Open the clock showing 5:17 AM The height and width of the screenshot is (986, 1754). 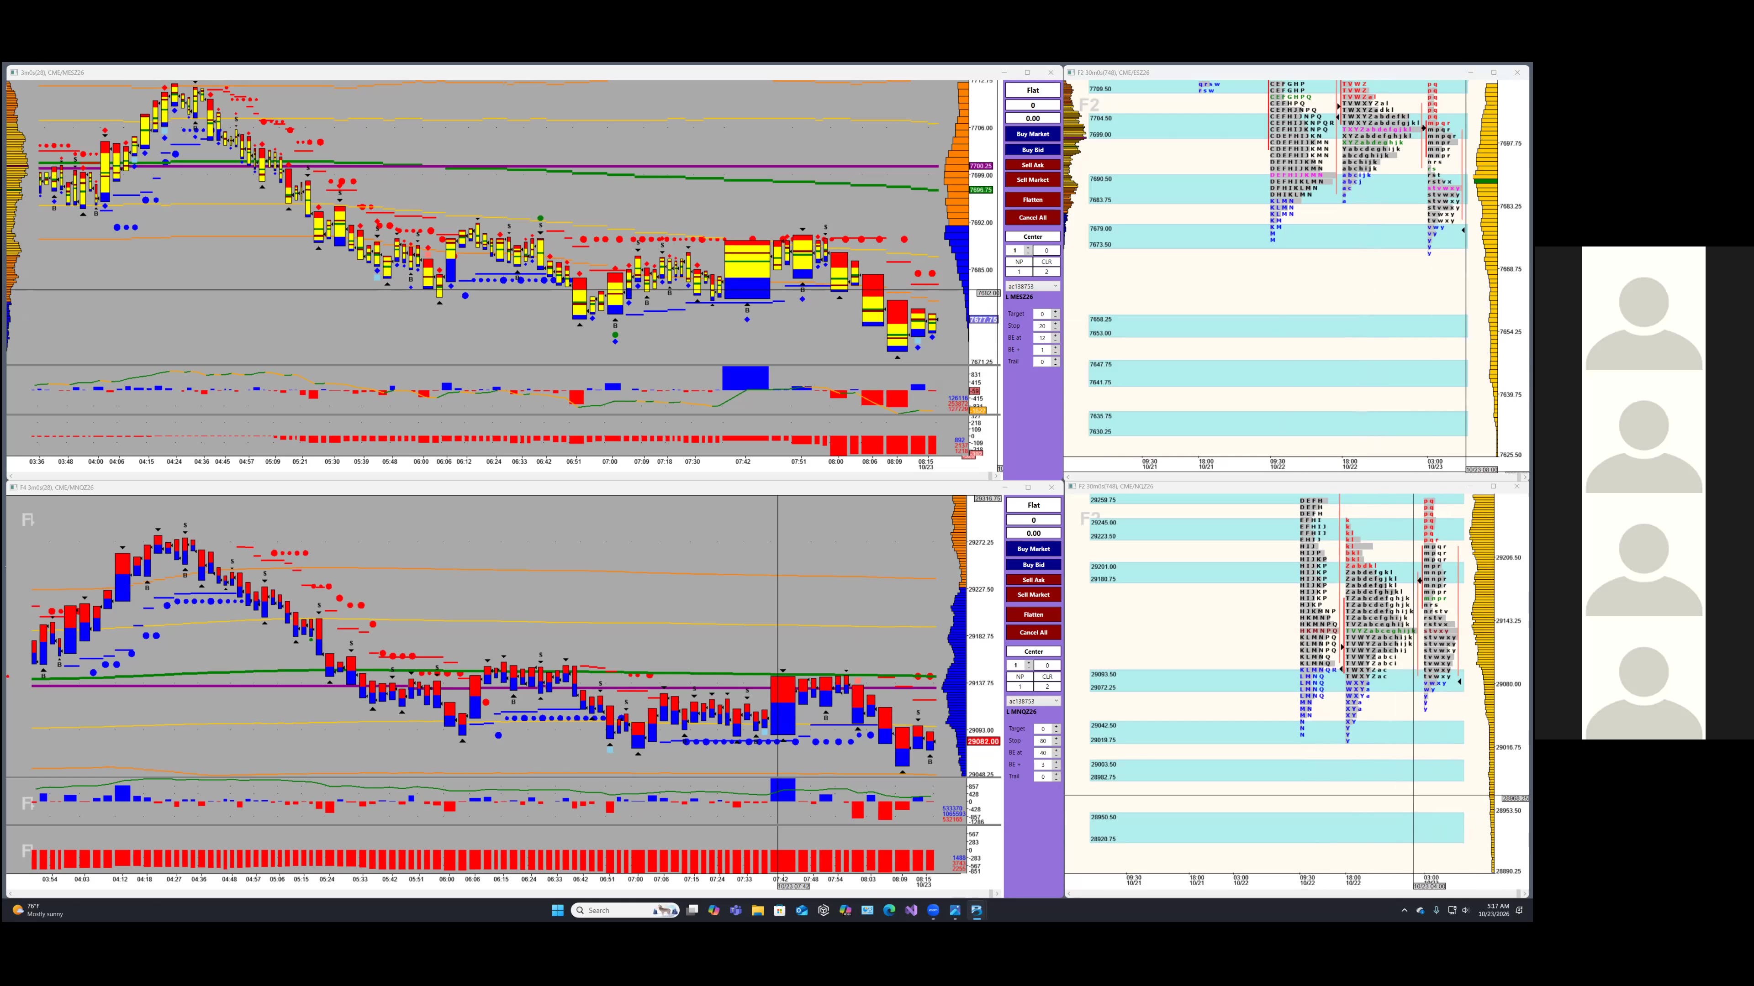click(x=1493, y=910)
